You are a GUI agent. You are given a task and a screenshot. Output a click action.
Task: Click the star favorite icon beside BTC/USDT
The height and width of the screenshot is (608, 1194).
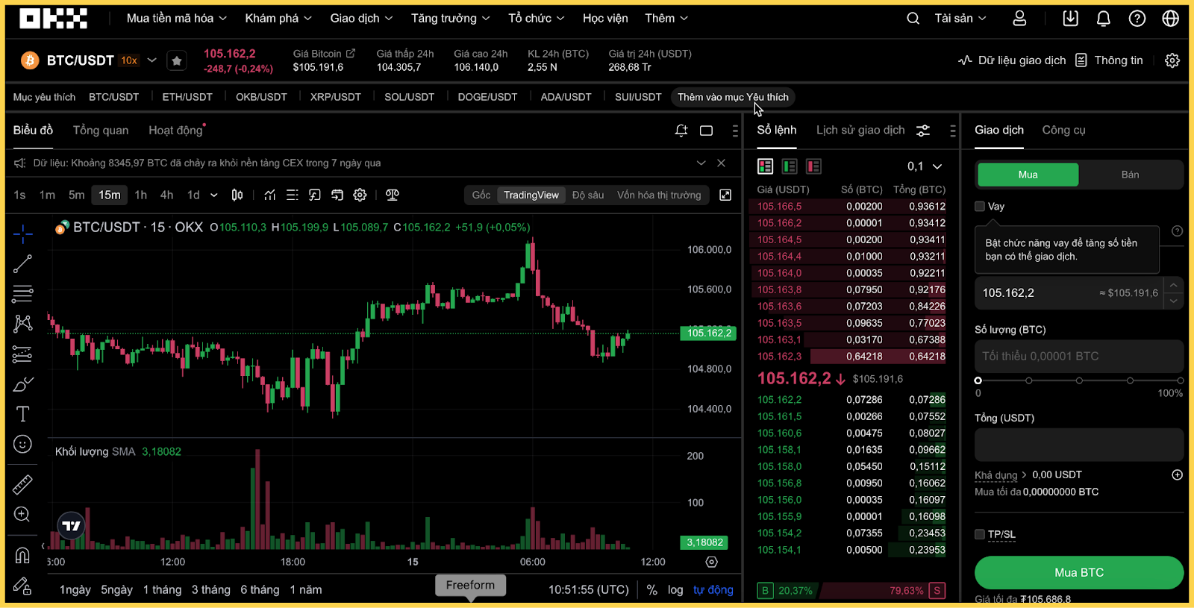(177, 60)
